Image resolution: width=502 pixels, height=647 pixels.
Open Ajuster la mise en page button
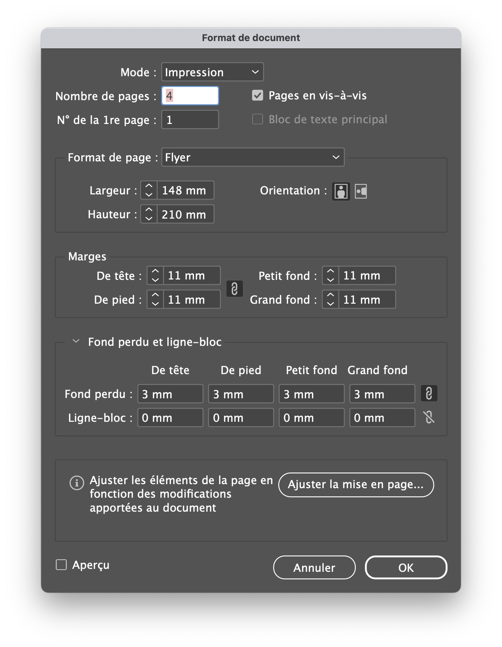(x=356, y=485)
